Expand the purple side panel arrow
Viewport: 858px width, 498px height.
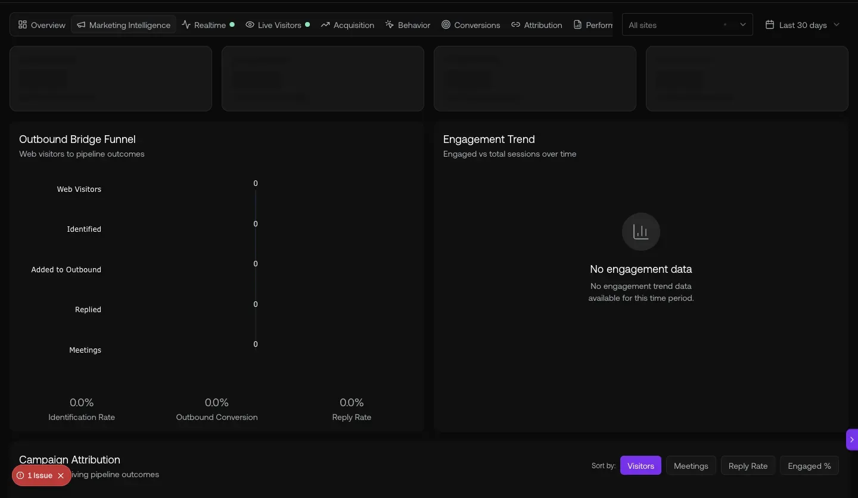coord(852,440)
